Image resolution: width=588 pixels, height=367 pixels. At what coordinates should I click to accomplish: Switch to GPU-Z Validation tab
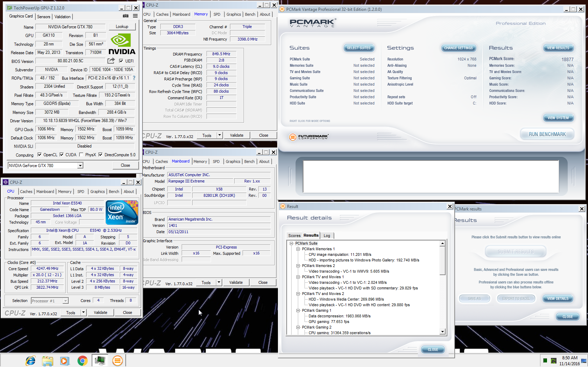coord(63,16)
